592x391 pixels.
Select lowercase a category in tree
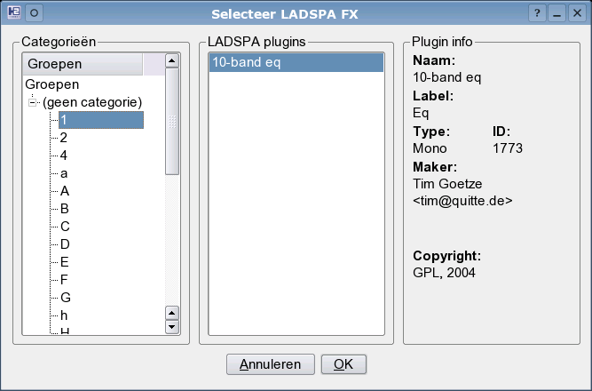coord(64,173)
